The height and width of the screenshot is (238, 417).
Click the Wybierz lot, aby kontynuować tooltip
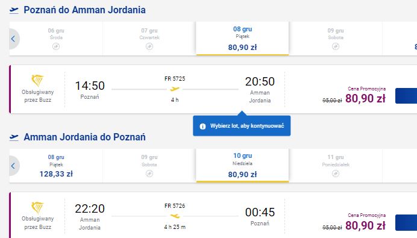[242, 126]
